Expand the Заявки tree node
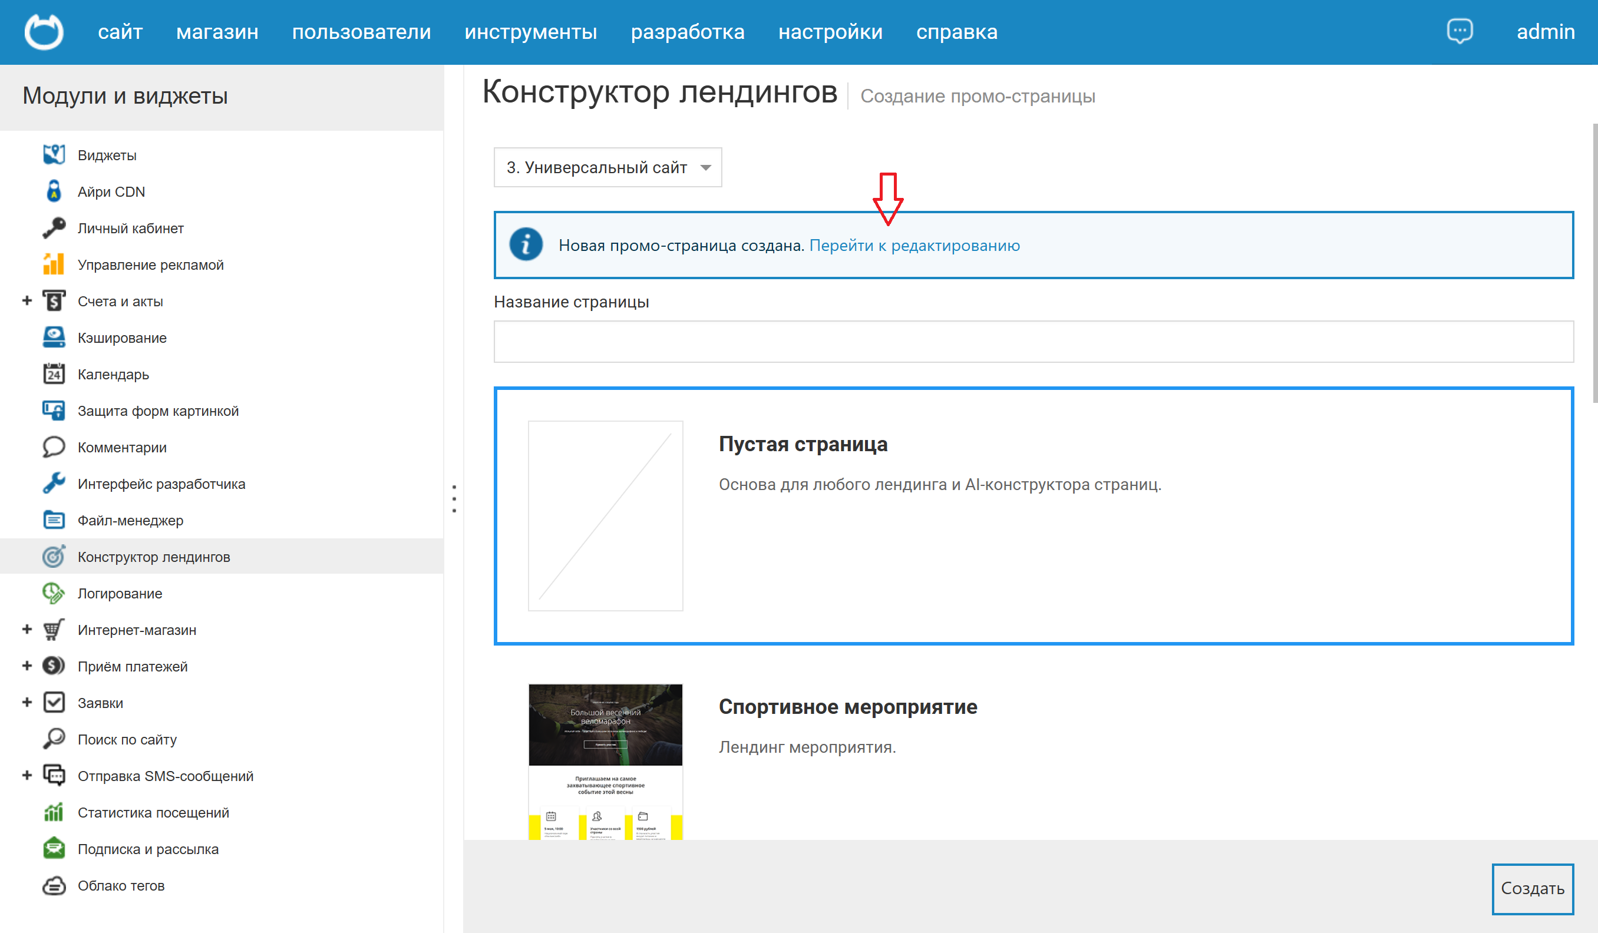This screenshot has height=933, width=1598. click(27, 702)
